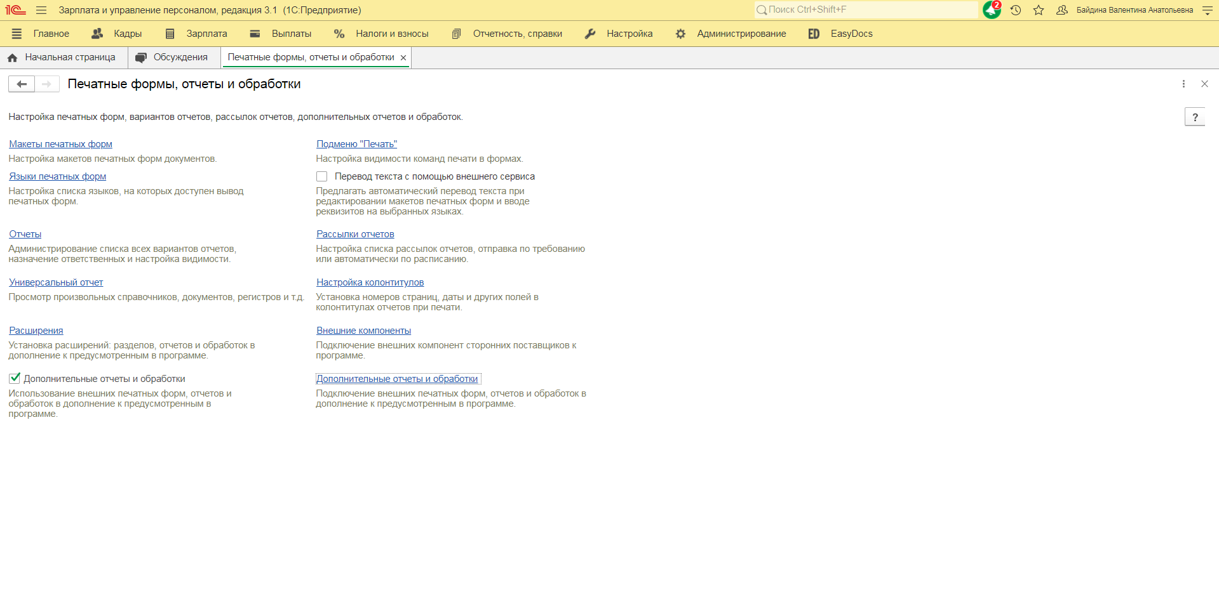Click the home icon on Начальная страница
1219x611 pixels.
(13, 58)
